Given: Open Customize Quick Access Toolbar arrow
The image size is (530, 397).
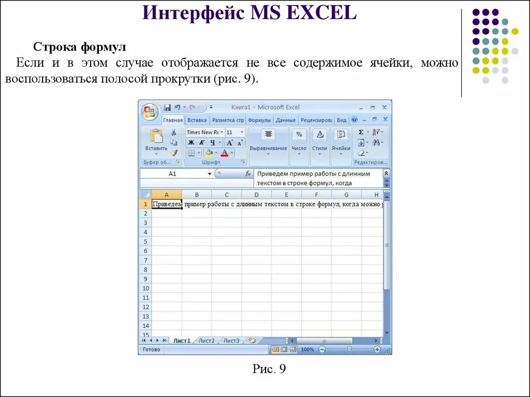Looking at the screenshot, I should 211,108.
